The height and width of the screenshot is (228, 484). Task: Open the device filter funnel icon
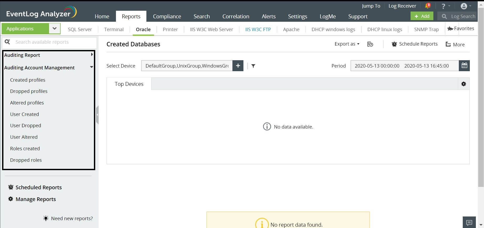click(253, 66)
